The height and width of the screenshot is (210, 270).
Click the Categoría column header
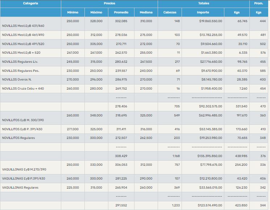point(30,4)
